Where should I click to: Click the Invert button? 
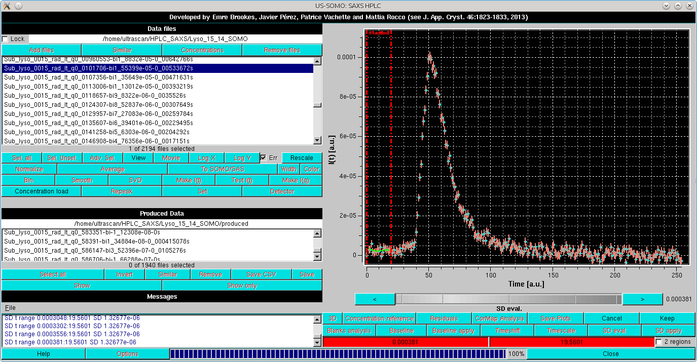(125, 274)
